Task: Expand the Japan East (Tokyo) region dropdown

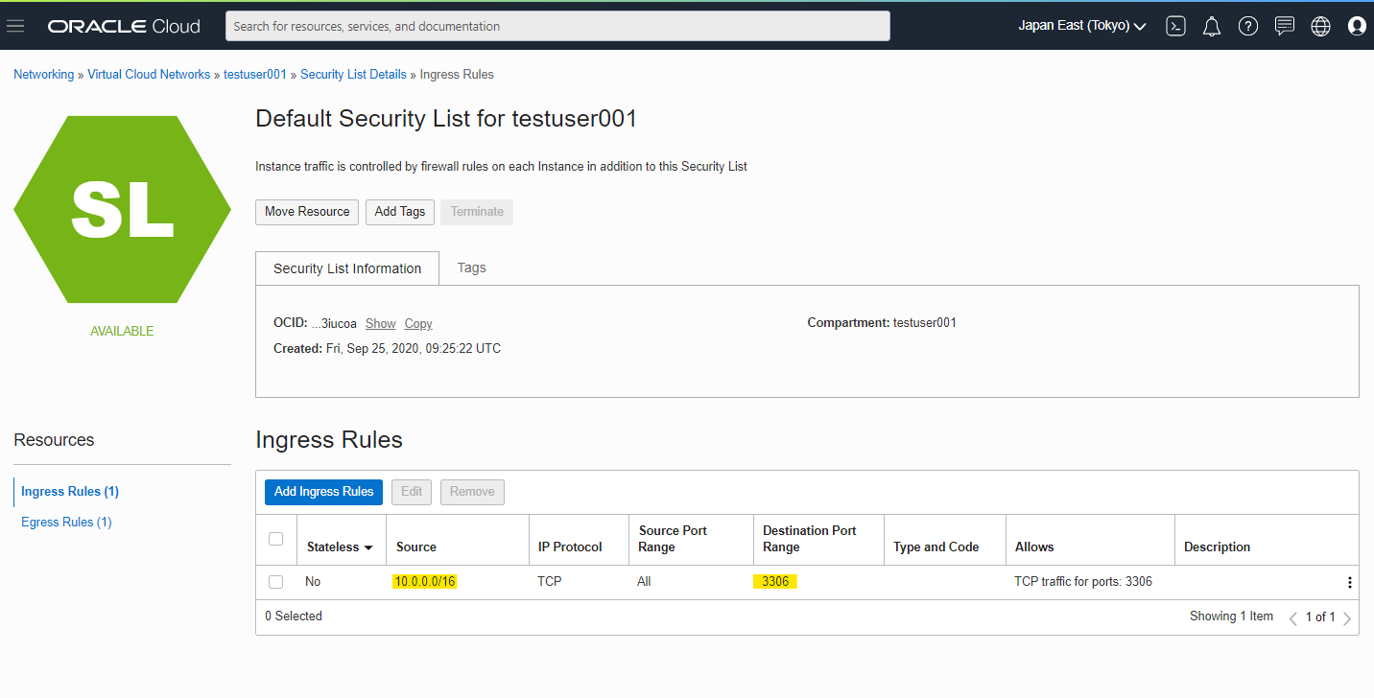Action: 1082,26
